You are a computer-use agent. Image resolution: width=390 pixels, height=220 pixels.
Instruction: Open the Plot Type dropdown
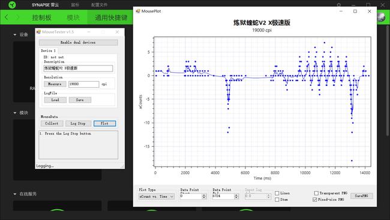click(157, 197)
